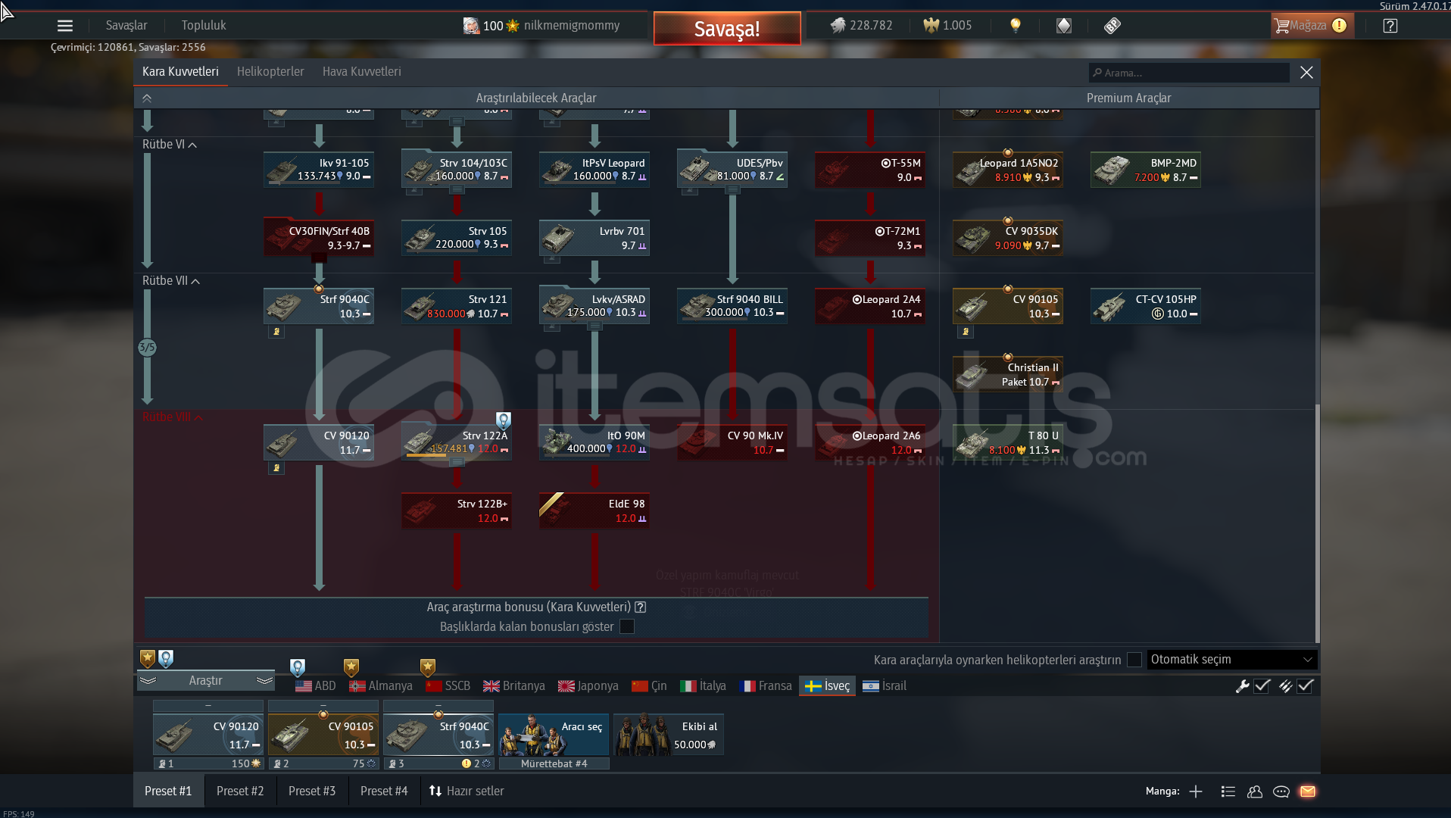Click the light bulb suggestions icon
This screenshot has width=1451, height=818.
(x=1016, y=26)
